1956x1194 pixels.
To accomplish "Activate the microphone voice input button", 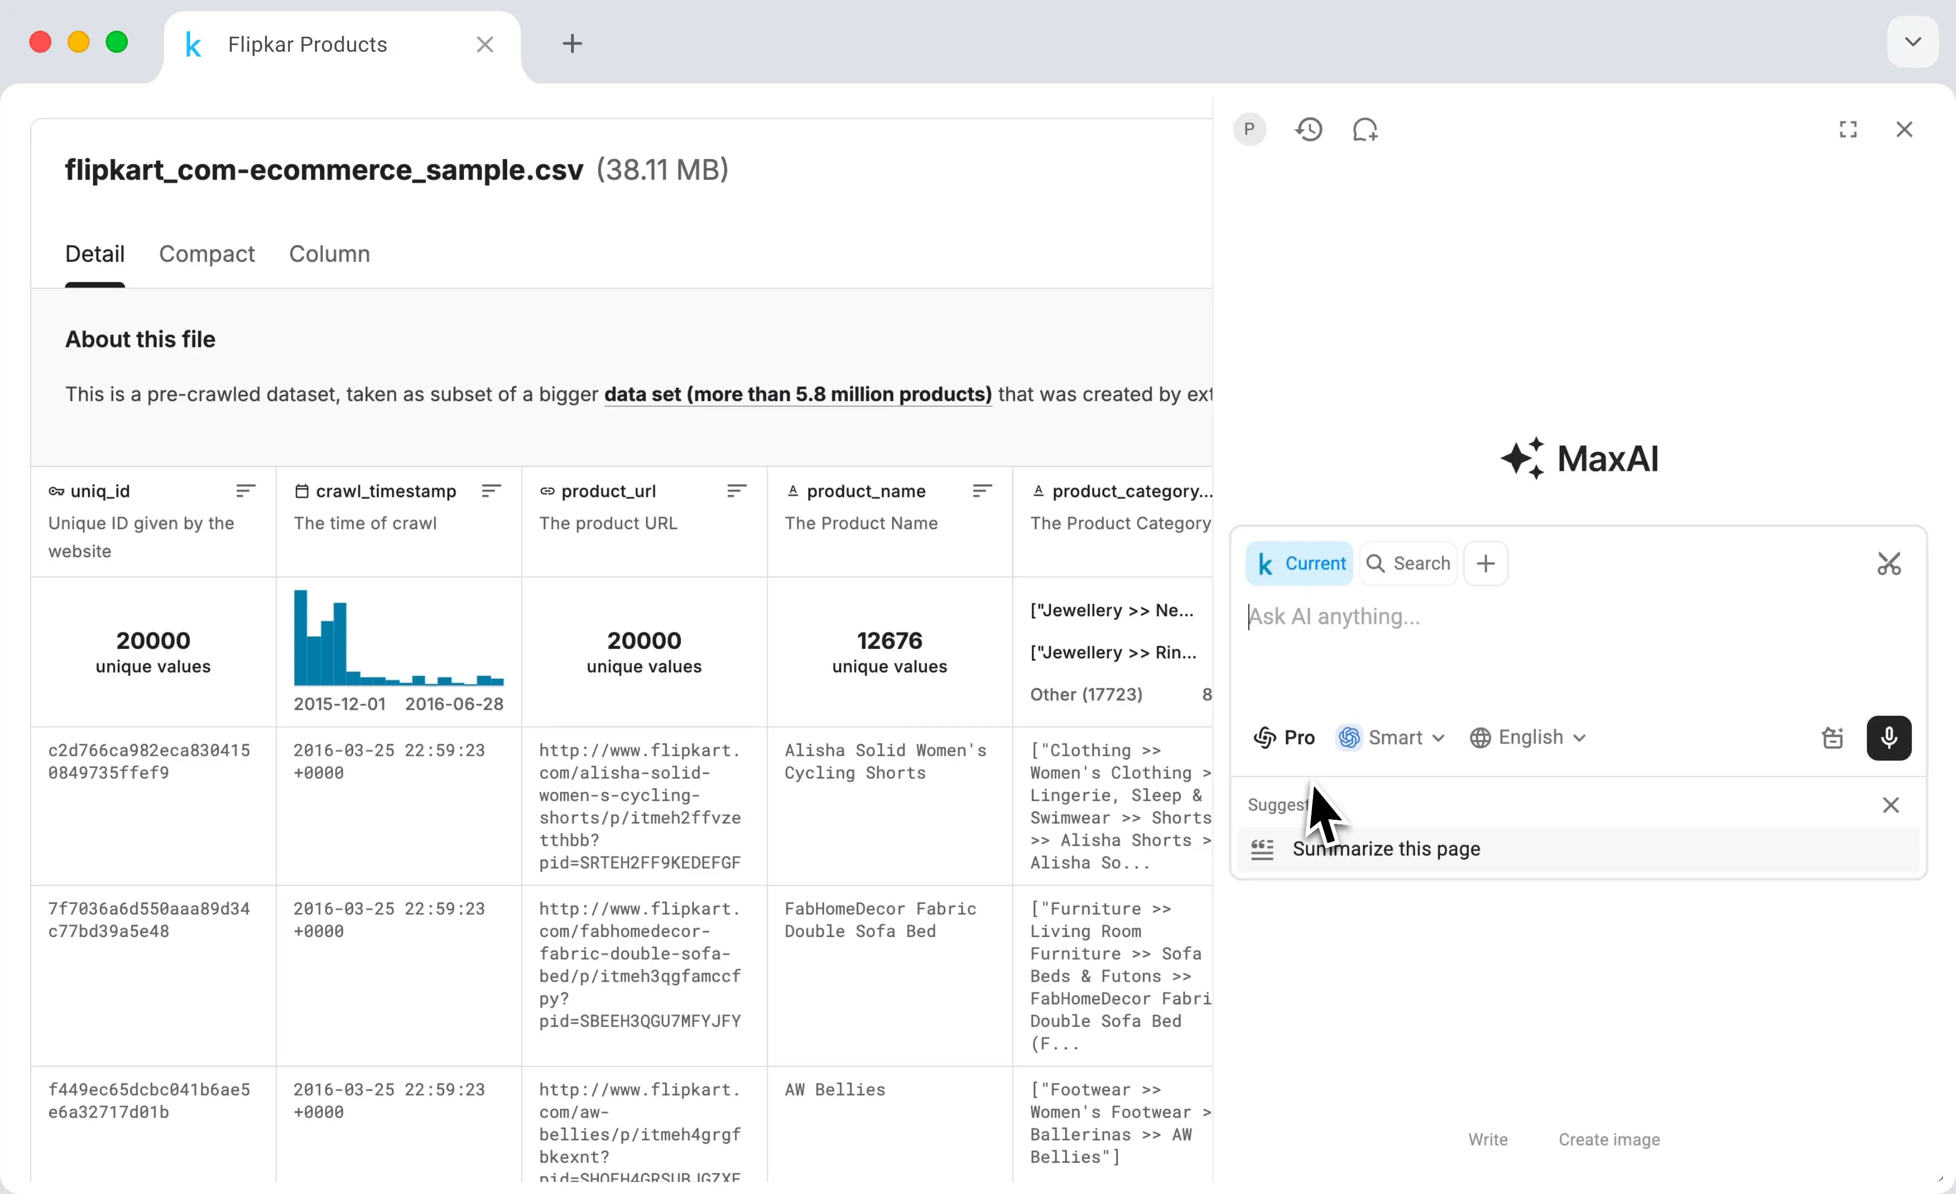I will [1889, 738].
